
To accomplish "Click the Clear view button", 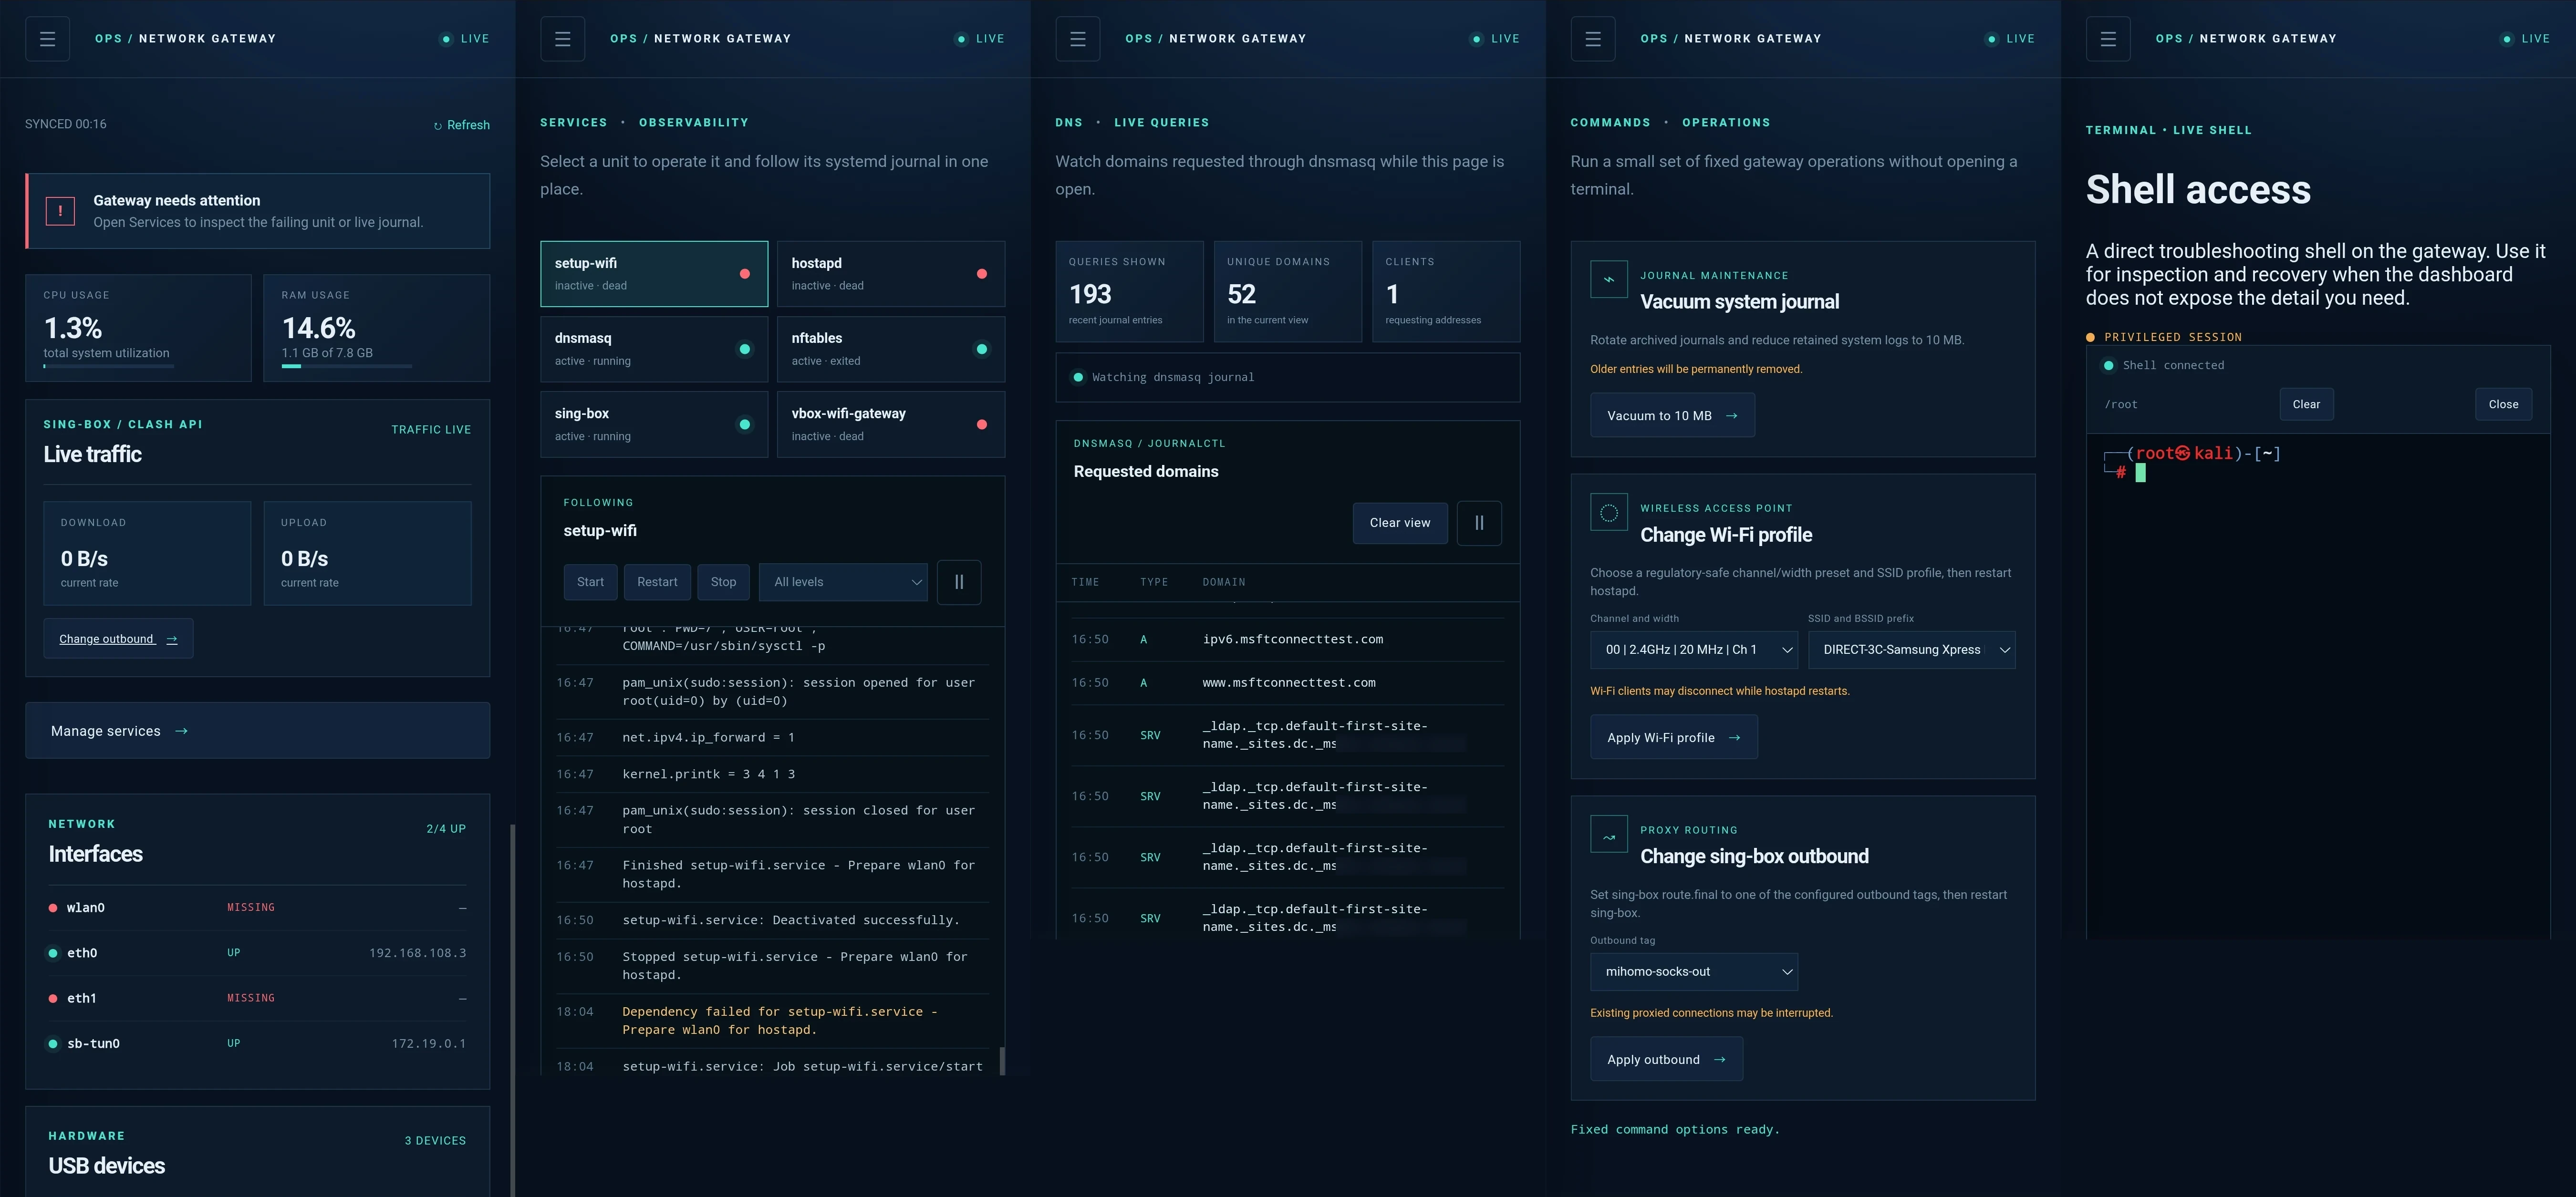I will tap(1400, 523).
